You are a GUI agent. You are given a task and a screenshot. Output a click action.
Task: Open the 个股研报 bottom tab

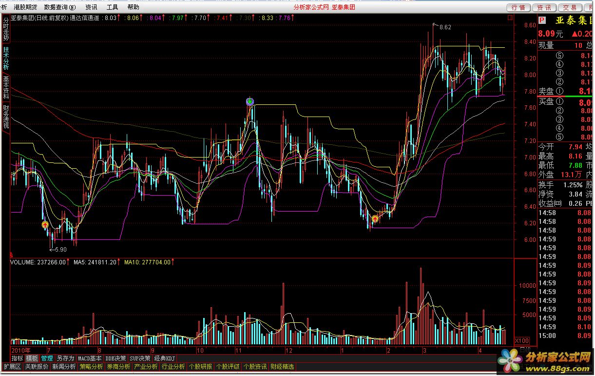[x=200, y=367]
